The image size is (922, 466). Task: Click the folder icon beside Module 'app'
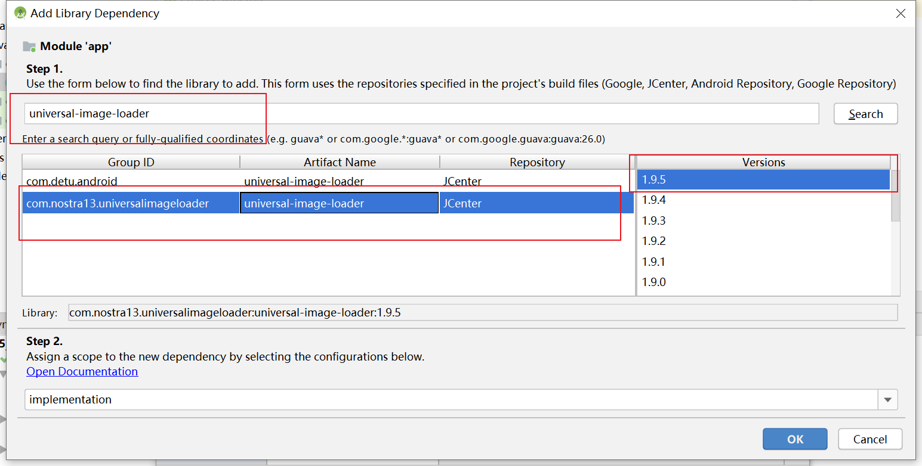[x=28, y=46]
